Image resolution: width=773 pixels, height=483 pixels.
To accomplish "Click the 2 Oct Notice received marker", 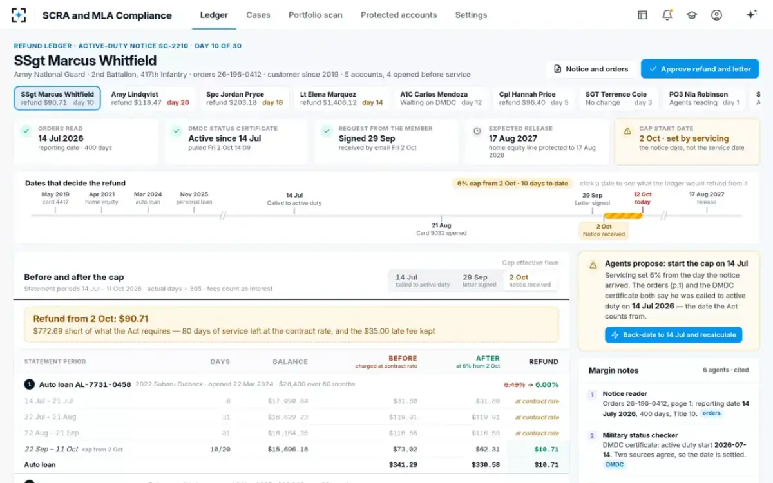I will (604, 231).
